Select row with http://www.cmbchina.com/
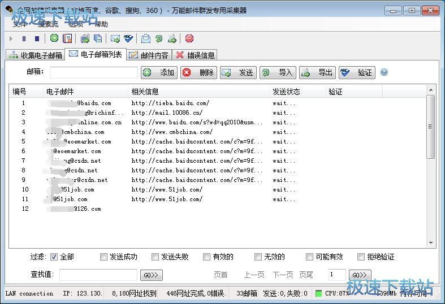Image resolution: width=445 pixels, height=304 pixels. [217, 132]
